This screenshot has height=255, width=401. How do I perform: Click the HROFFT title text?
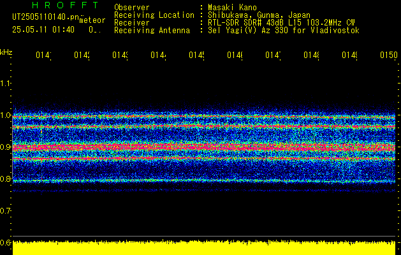pyautogui.click(x=66, y=5)
